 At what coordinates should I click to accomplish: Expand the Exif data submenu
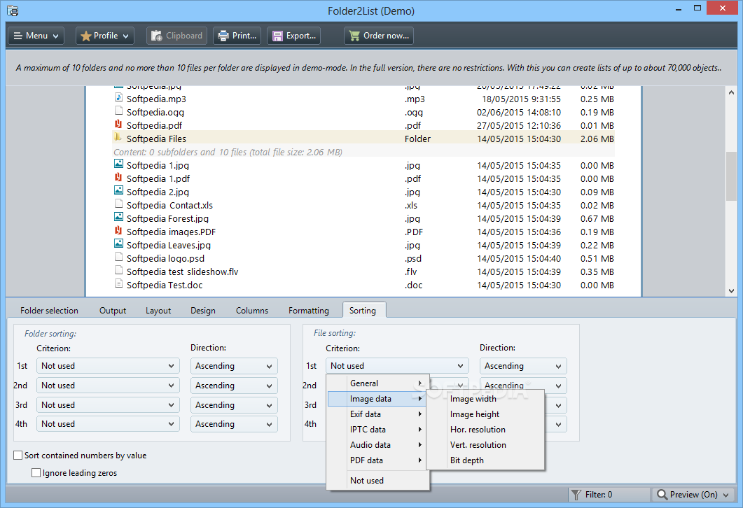(378, 414)
